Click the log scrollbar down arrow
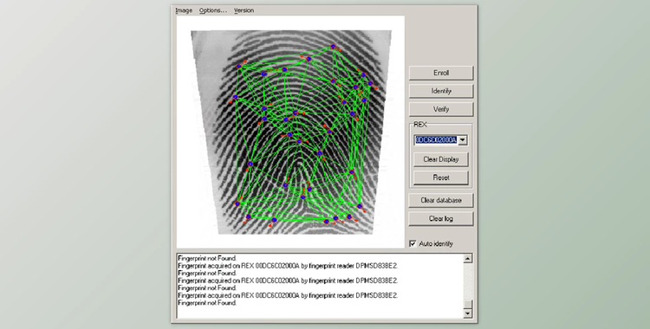This screenshot has width=650, height=329. click(468, 313)
